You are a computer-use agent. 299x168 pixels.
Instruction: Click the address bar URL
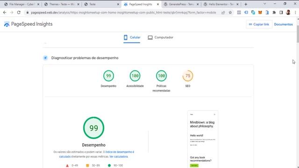point(123,13)
